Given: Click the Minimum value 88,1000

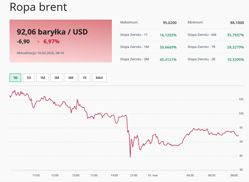Looking at the screenshot, I should click(238, 22).
